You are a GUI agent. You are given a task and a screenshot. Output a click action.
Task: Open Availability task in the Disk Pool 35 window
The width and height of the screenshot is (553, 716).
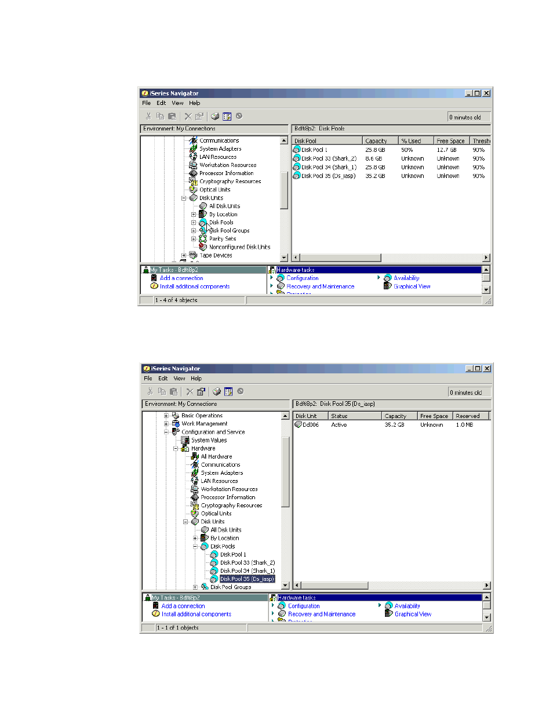[x=407, y=606]
